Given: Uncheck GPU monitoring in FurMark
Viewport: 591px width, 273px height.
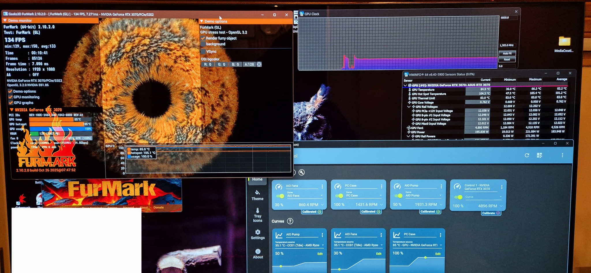Looking at the screenshot, I should coord(11,97).
